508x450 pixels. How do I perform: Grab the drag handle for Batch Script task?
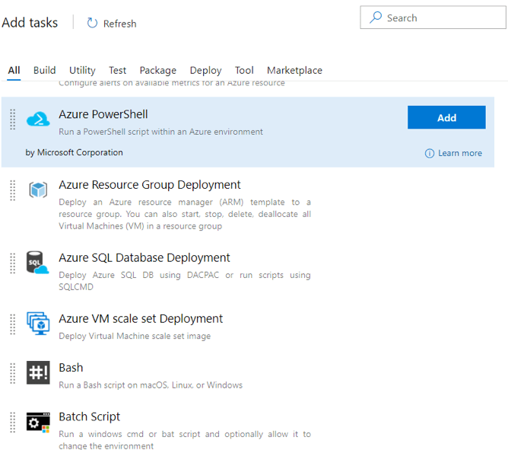(x=13, y=422)
